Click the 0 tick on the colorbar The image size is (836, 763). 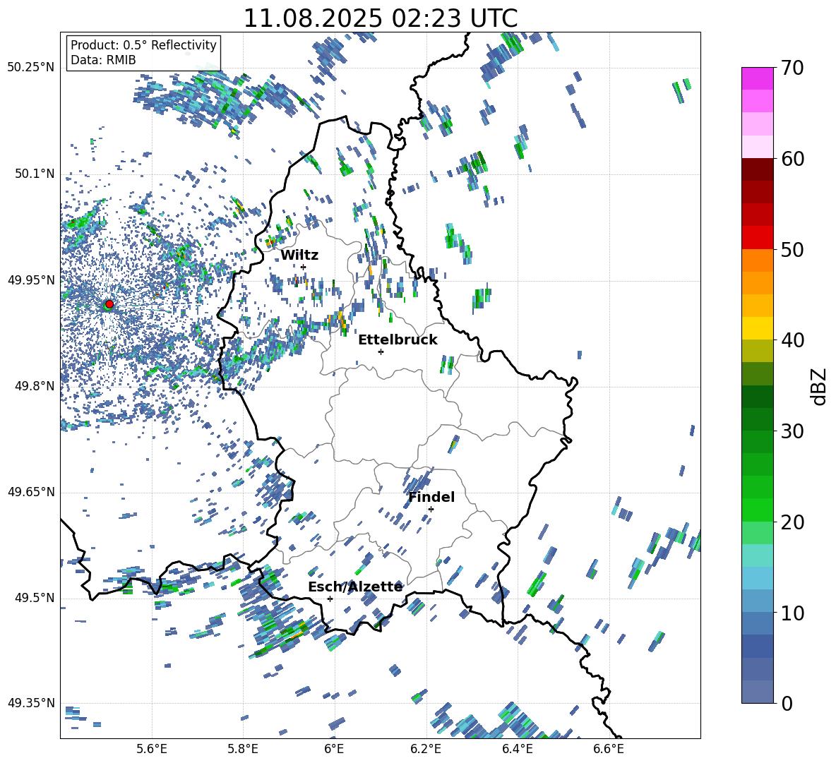787,703
